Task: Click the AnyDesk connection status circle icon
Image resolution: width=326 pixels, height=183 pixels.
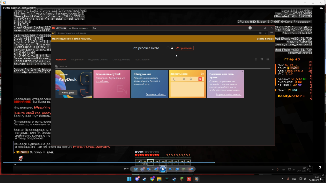Action: coord(53,33)
